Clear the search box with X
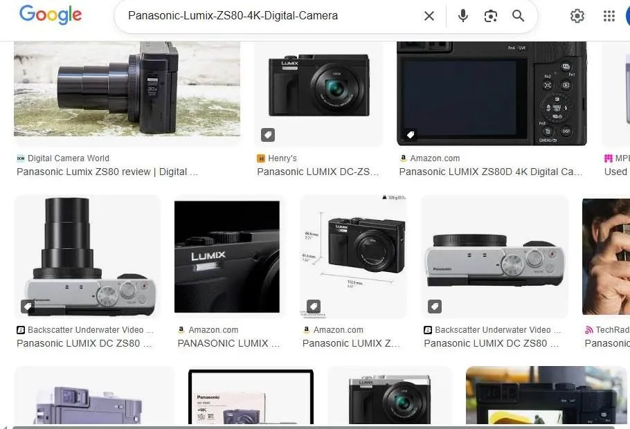 click(429, 16)
